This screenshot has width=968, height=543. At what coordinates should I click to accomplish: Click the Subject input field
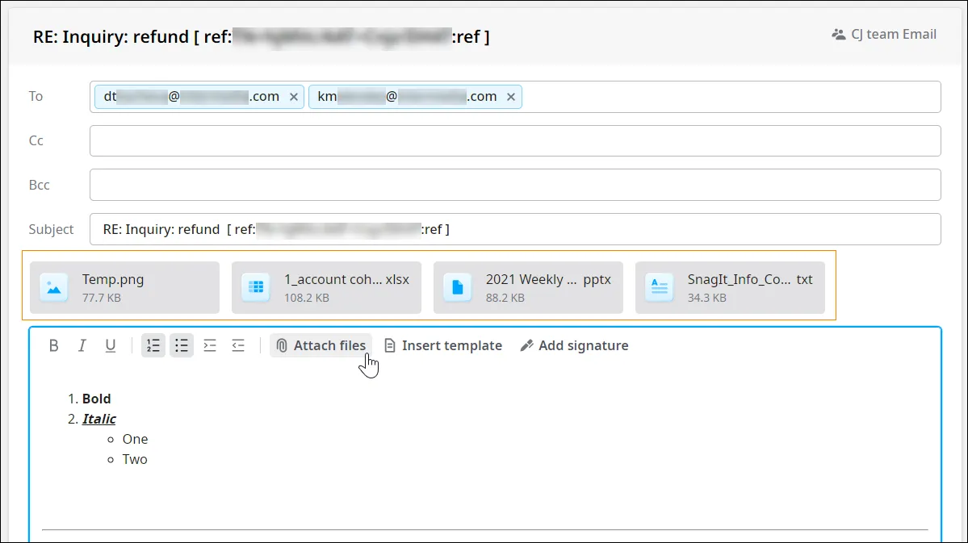[515, 229]
